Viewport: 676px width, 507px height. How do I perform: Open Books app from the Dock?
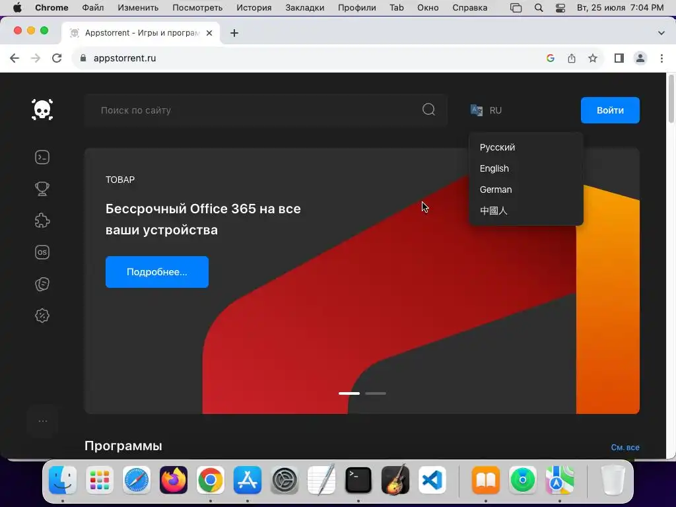pyautogui.click(x=486, y=480)
